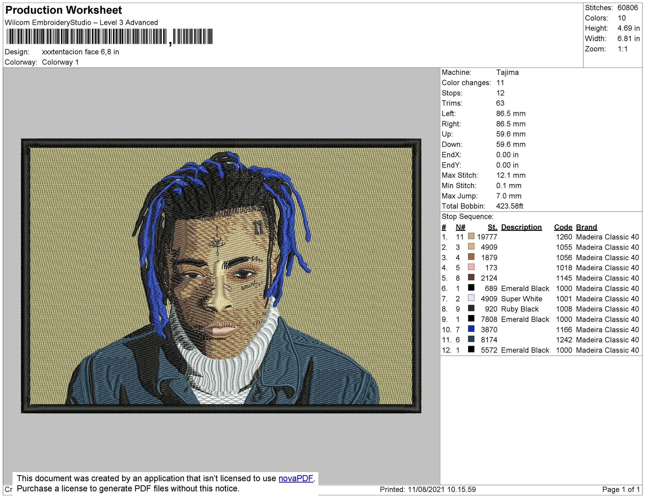Click the Machine value Tajima
Viewport: 645px width, 498px height.
coord(507,72)
